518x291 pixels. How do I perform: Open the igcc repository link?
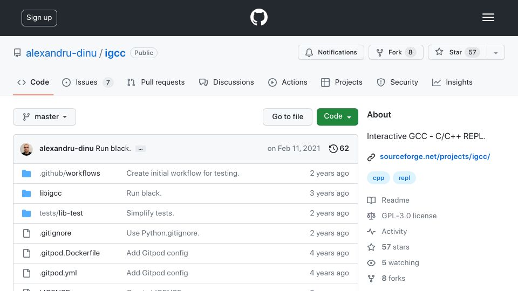pyautogui.click(x=115, y=53)
